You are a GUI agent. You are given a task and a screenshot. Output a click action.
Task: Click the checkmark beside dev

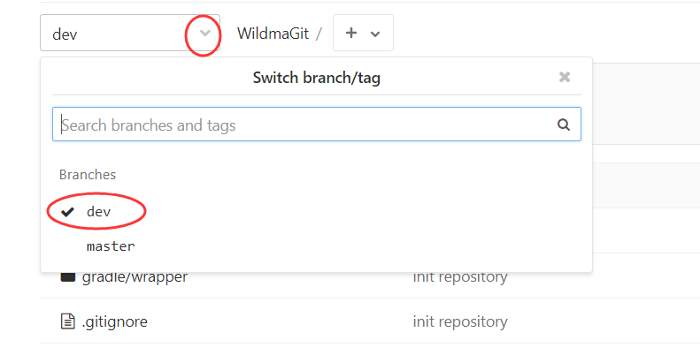coord(67,212)
